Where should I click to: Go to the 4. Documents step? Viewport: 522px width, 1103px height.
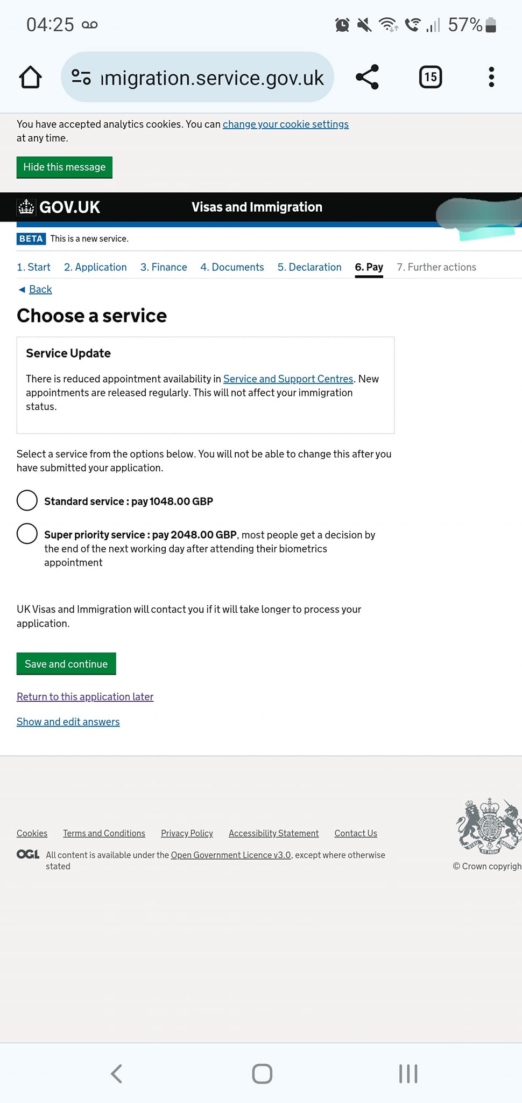click(232, 267)
